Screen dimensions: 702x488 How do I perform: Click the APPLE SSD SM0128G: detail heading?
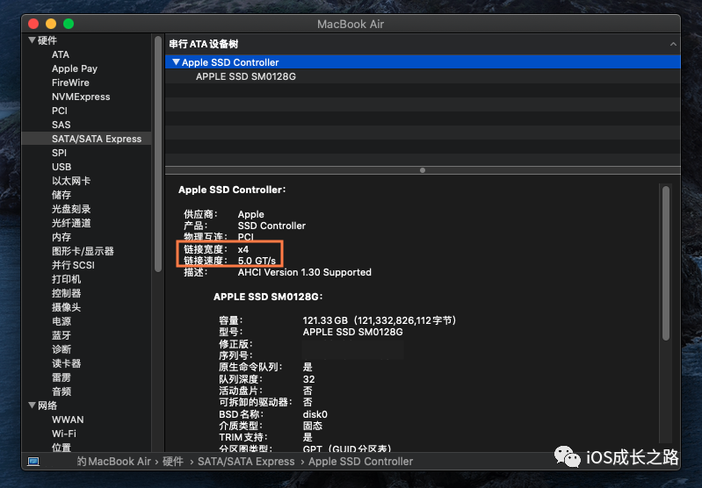point(268,297)
